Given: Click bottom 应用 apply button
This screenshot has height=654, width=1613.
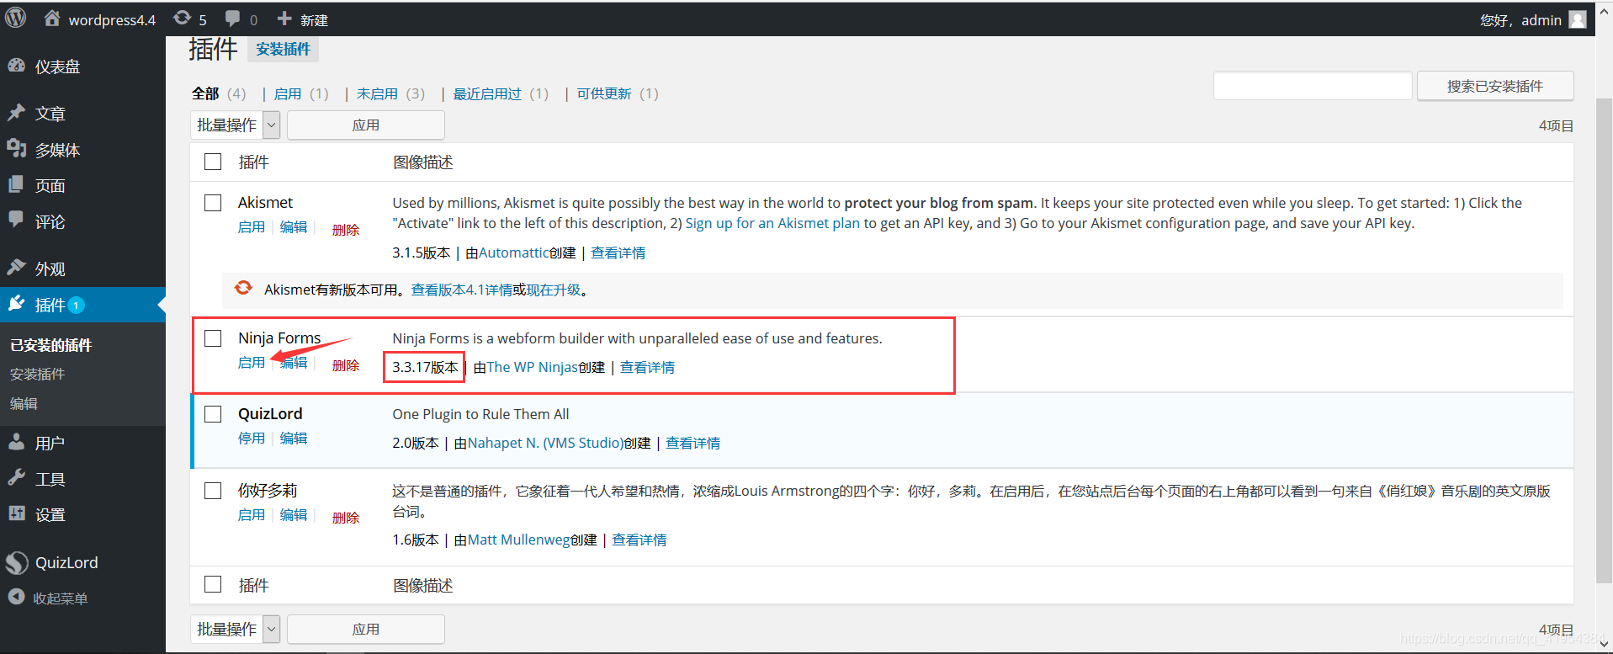Looking at the screenshot, I should (366, 629).
